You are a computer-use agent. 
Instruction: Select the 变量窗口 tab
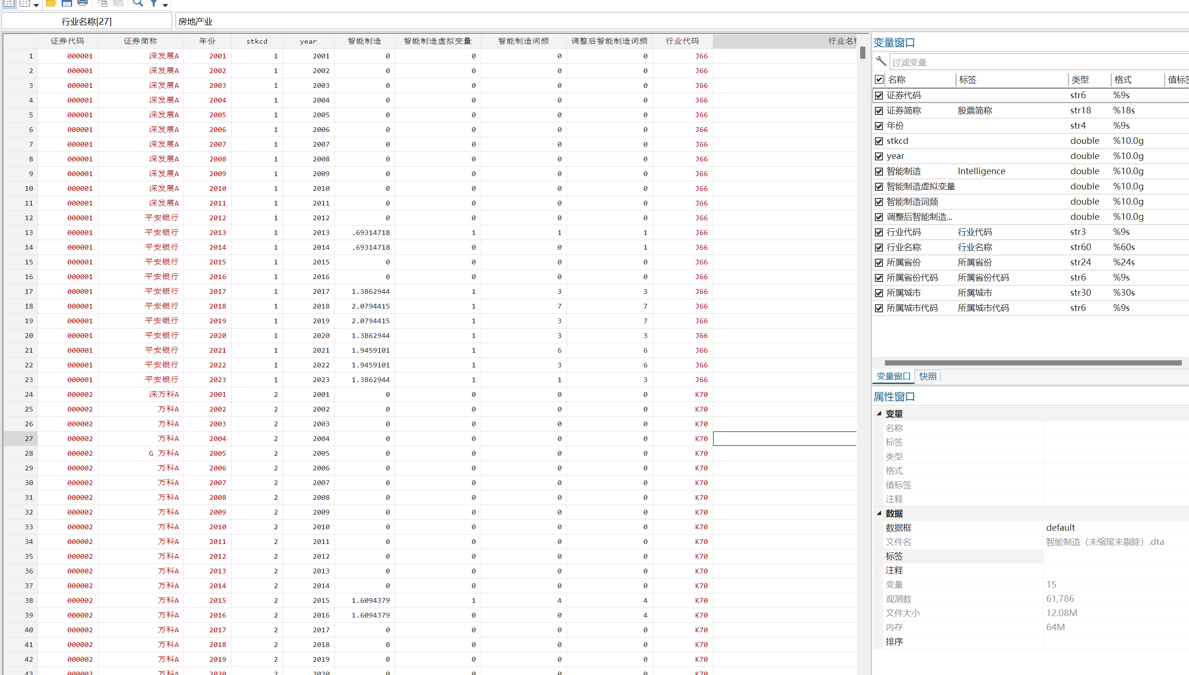coord(893,376)
